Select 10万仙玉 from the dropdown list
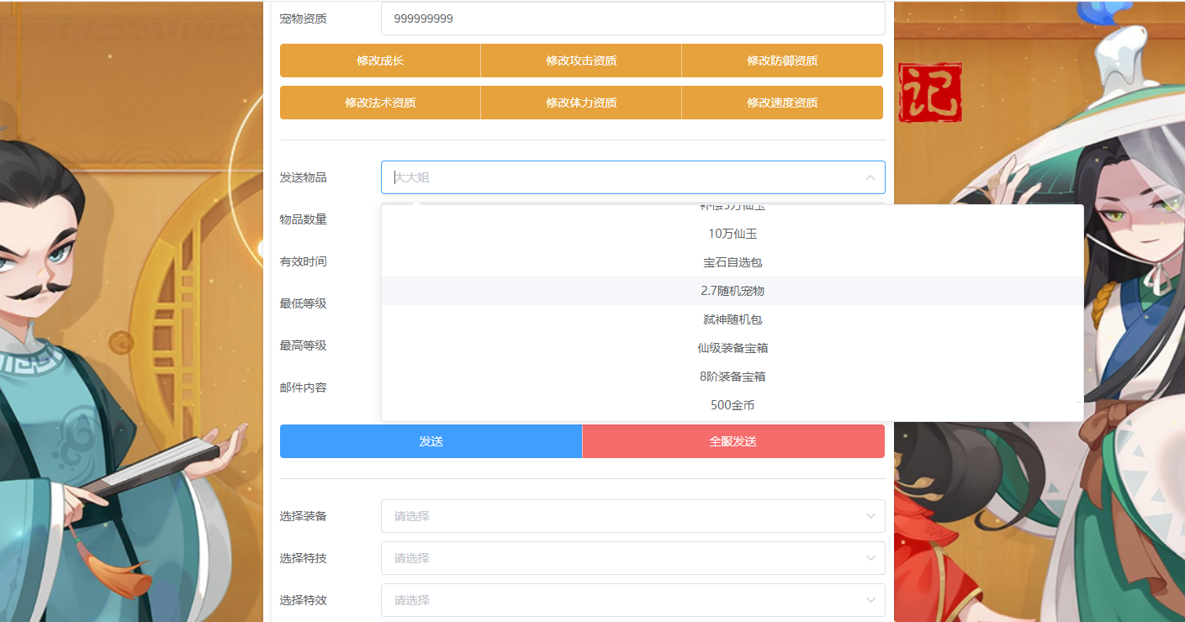The image size is (1185, 622). (733, 234)
